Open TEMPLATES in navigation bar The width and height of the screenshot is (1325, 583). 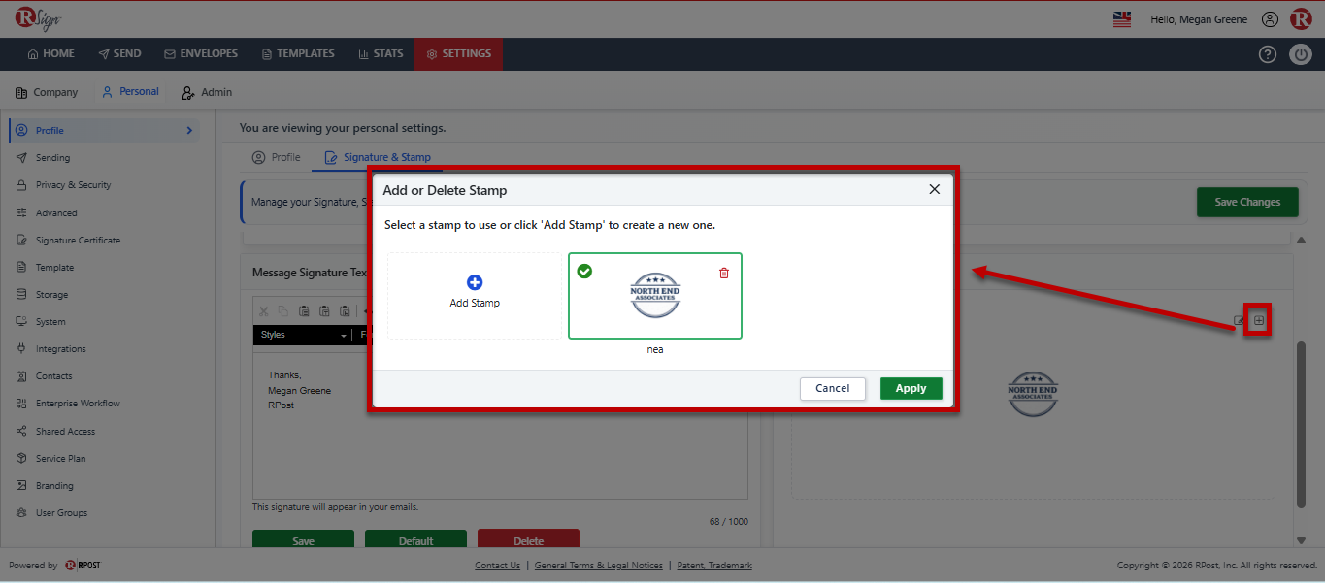(x=298, y=54)
